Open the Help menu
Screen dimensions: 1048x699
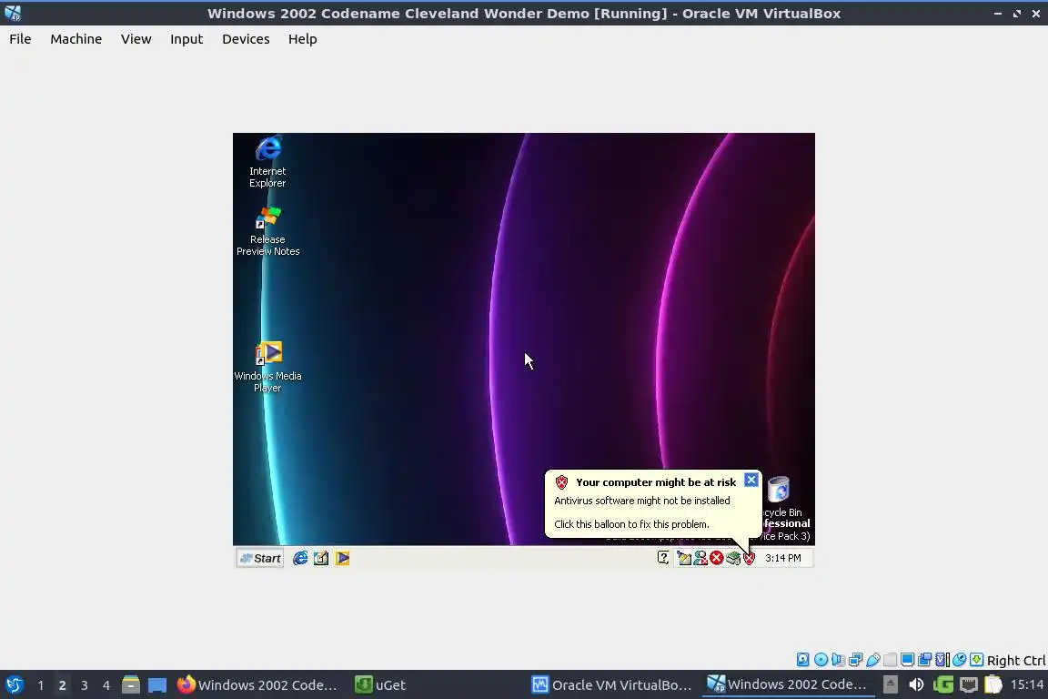[303, 39]
